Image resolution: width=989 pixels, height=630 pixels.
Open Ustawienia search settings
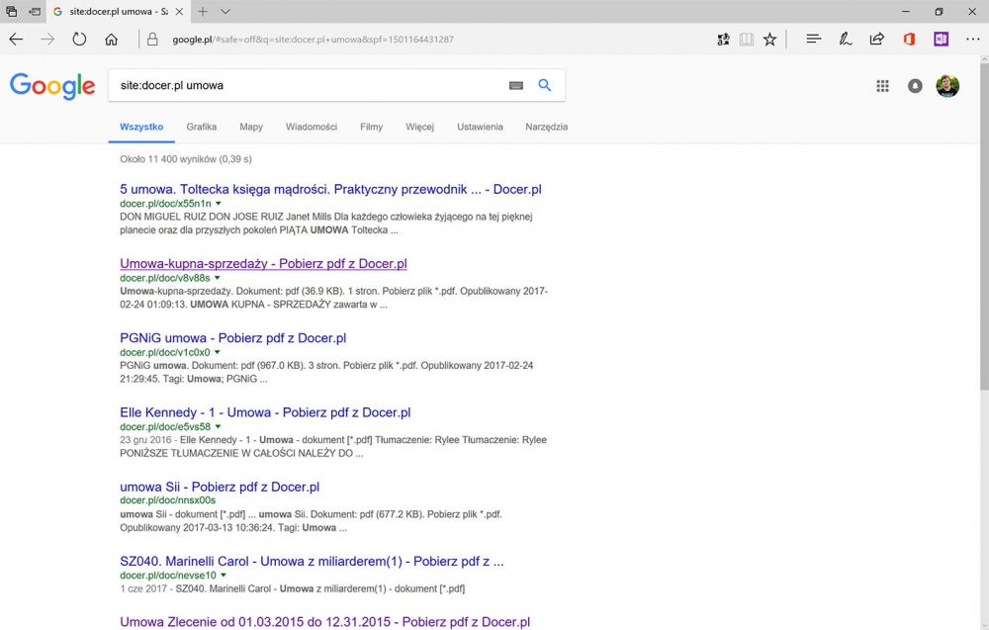(480, 127)
